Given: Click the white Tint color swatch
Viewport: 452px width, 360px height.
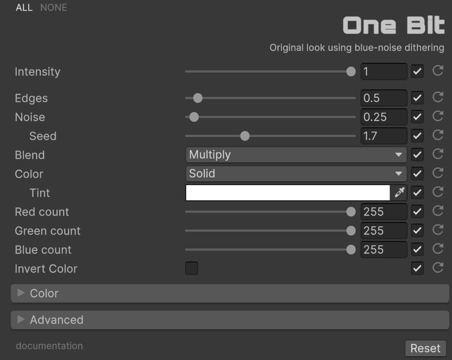Looking at the screenshot, I should [287, 193].
